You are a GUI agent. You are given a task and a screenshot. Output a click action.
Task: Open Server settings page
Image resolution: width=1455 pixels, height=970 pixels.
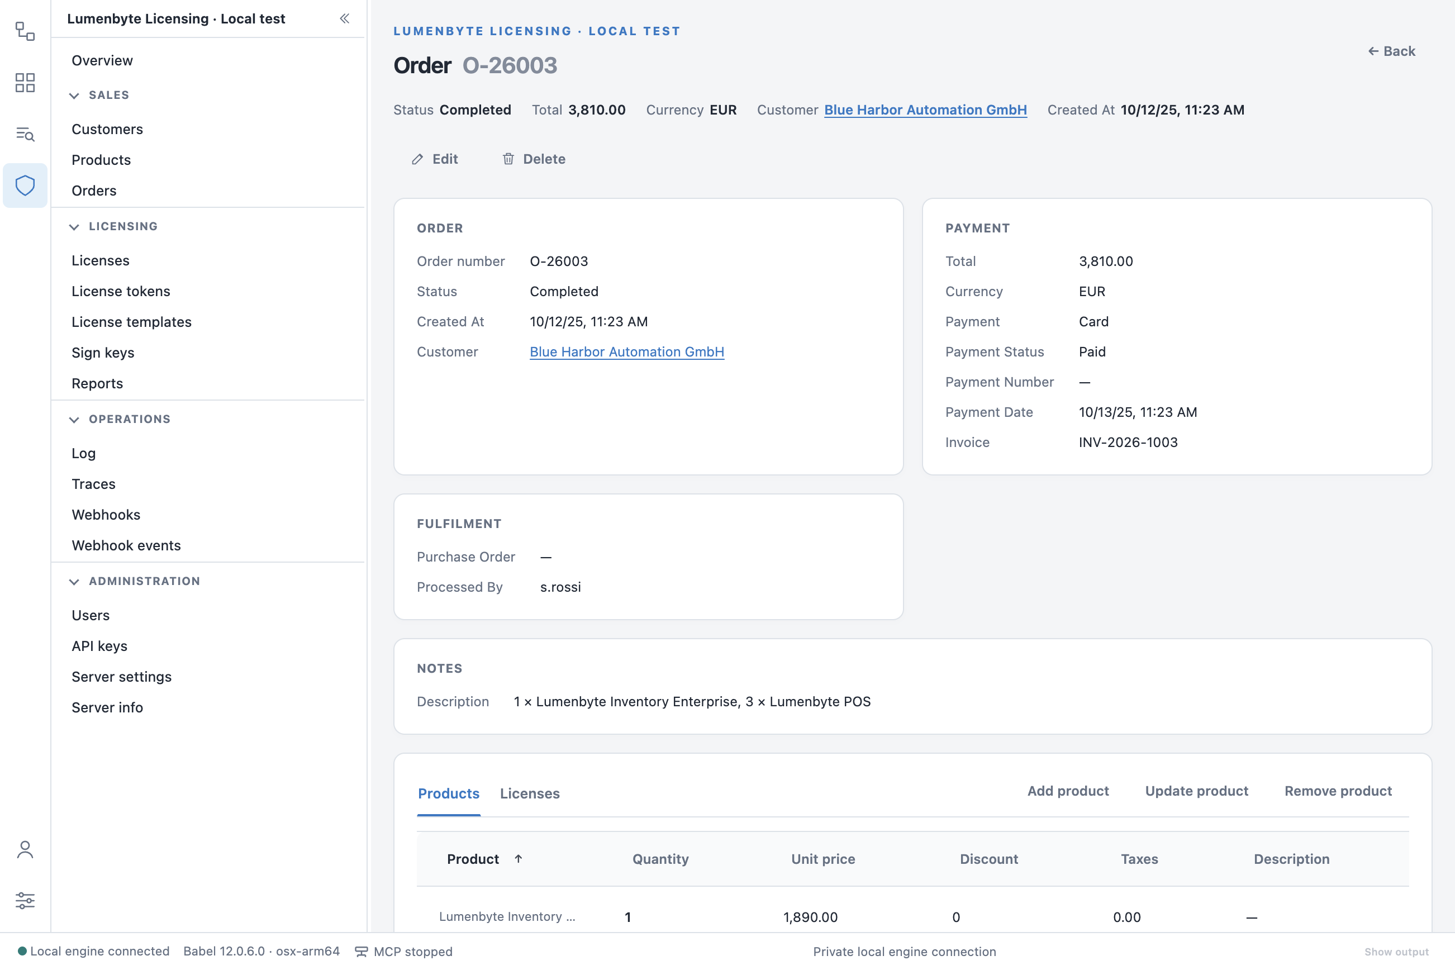tap(121, 677)
